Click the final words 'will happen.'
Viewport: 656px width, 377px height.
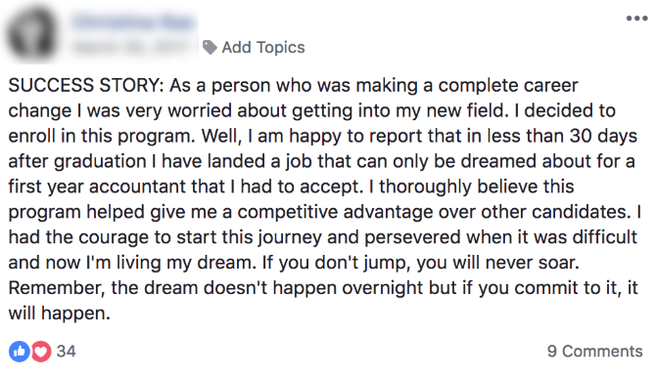coord(60,314)
